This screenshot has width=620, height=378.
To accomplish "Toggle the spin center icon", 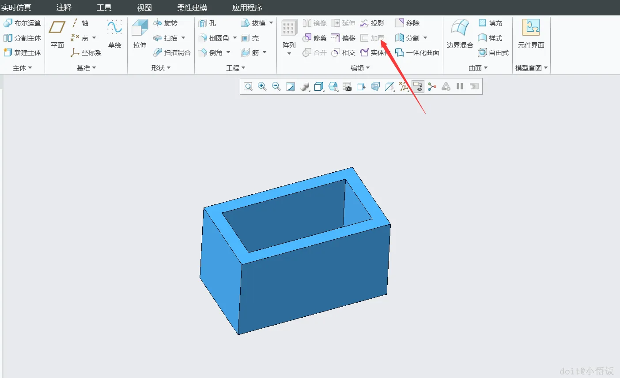I will (x=432, y=86).
